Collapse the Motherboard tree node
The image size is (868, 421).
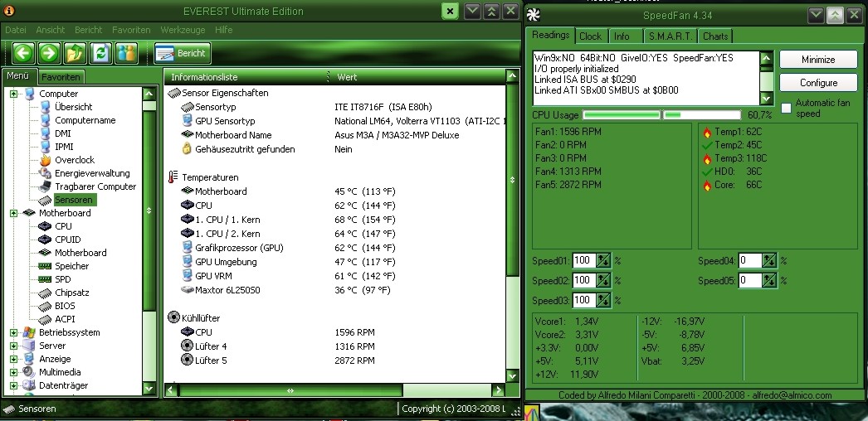pos(13,213)
